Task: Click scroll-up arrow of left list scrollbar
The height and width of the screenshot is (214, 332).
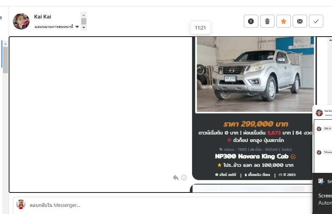Action: pos(6,44)
